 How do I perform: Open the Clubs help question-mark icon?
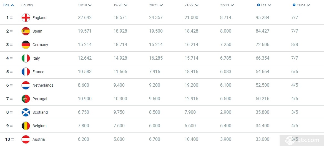click(x=294, y=5)
